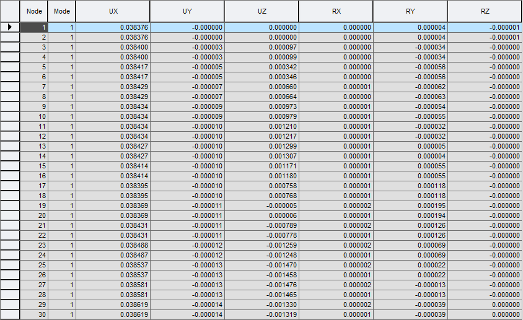This screenshot has width=523, height=320.
Task: Click the UZ column header
Action: coord(262,11)
